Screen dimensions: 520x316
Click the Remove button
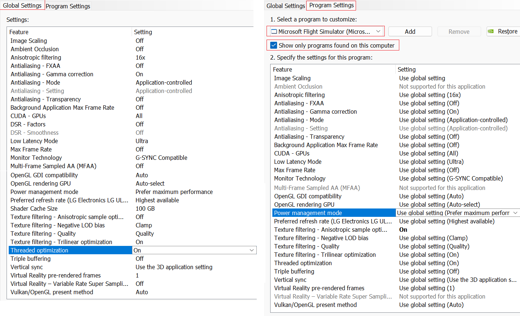tap(459, 32)
